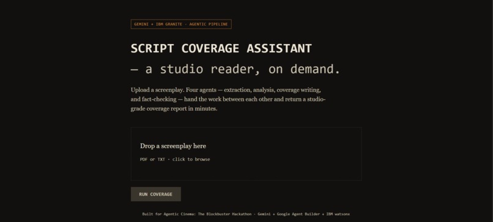This screenshot has width=493, height=222.
Task: Click the 'Upload a screenplay. Four agents' paragraph
Action: click(229, 99)
